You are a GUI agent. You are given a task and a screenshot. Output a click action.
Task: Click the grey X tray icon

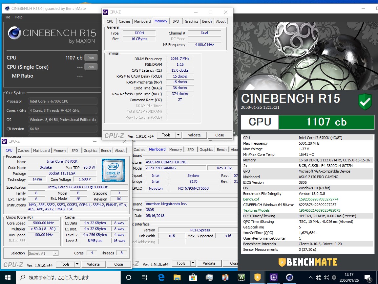[334, 277]
